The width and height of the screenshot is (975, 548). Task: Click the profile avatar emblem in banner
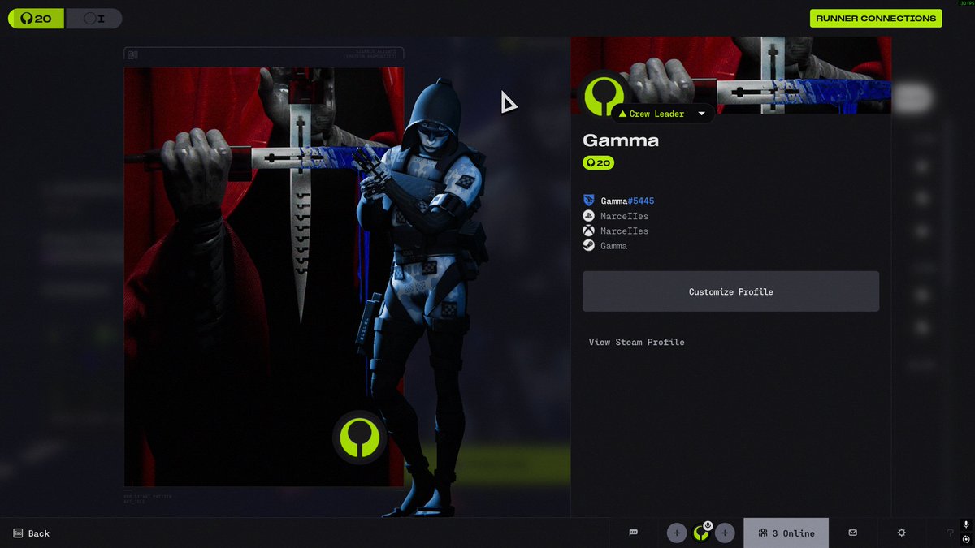point(604,97)
